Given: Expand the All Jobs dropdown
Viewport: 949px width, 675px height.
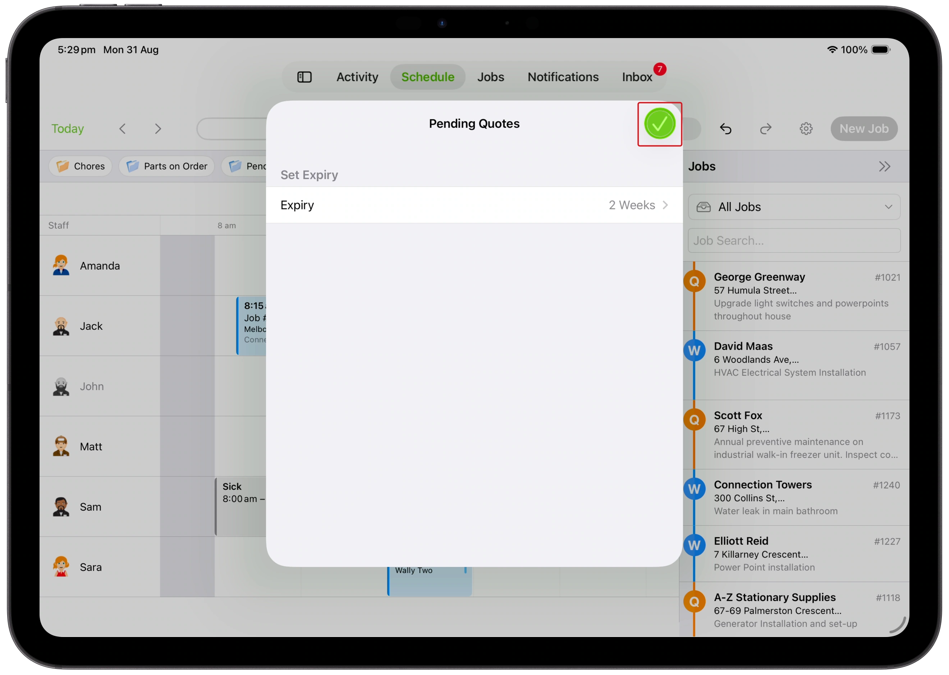Looking at the screenshot, I should pos(793,207).
